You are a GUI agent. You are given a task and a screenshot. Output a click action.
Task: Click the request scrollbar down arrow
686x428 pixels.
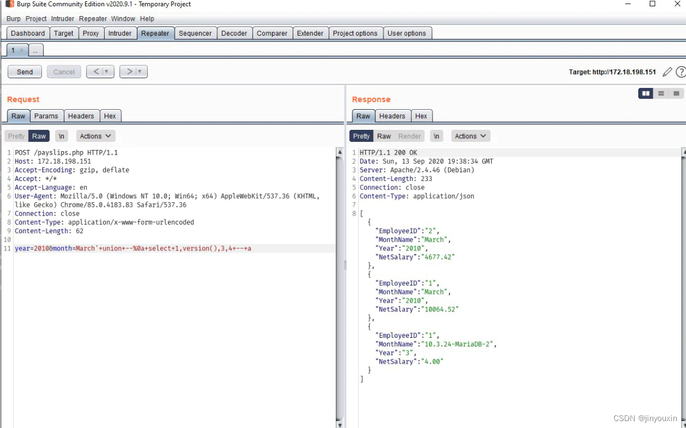click(339, 424)
